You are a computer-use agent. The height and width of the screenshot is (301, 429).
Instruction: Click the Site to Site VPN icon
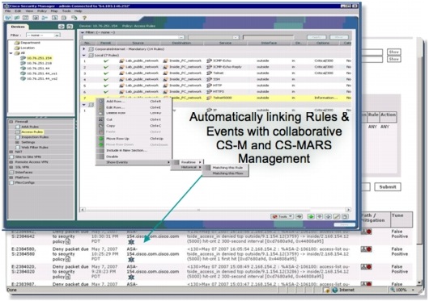(x=11, y=157)
